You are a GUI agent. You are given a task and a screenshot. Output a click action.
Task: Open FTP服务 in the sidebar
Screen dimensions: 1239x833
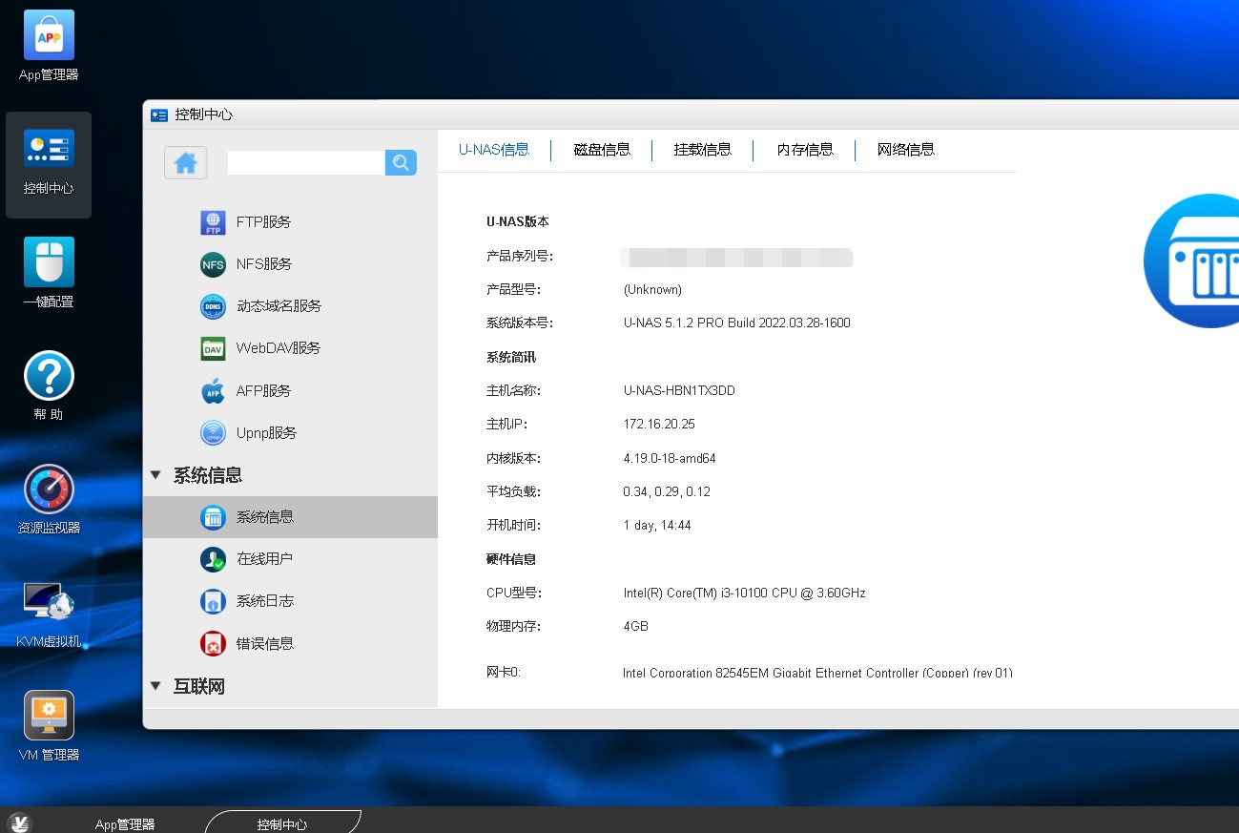point(263,222)
